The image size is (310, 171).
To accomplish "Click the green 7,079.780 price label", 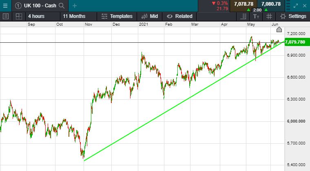I will (295, 42).
